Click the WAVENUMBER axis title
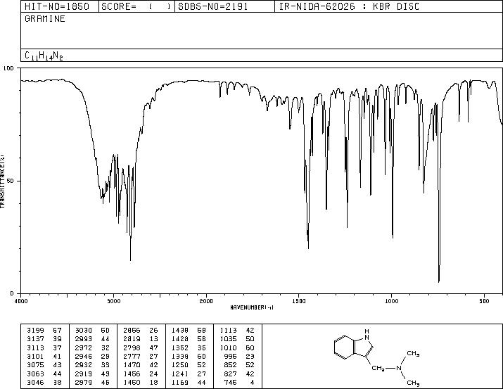This screenshot has width=503, height=389. point(252,307)
